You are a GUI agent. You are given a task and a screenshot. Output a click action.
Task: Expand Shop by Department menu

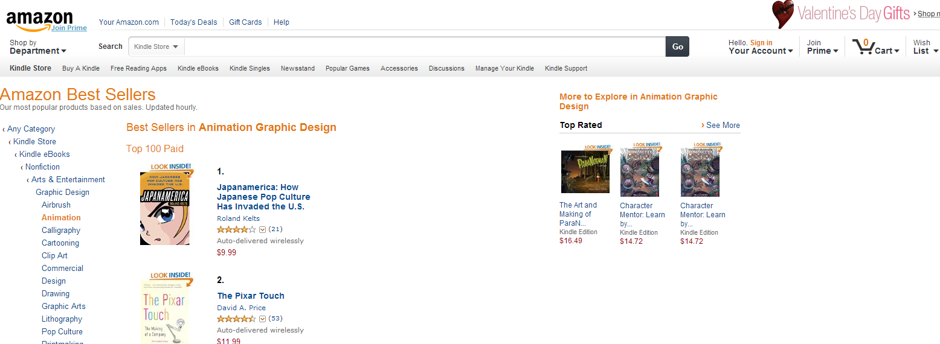point(38,47)
